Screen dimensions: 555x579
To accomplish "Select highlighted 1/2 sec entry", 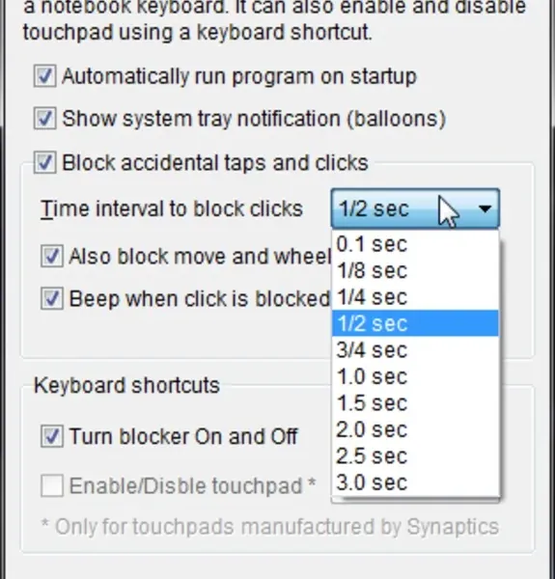I will pyautogui.click(x=415, y=323).
